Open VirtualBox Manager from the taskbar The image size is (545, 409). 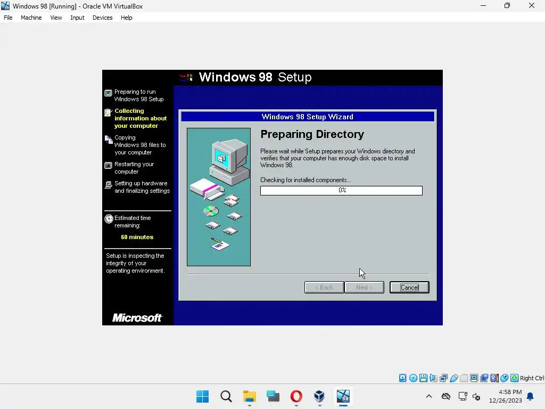pyautogui.click(x=319, y=396)
